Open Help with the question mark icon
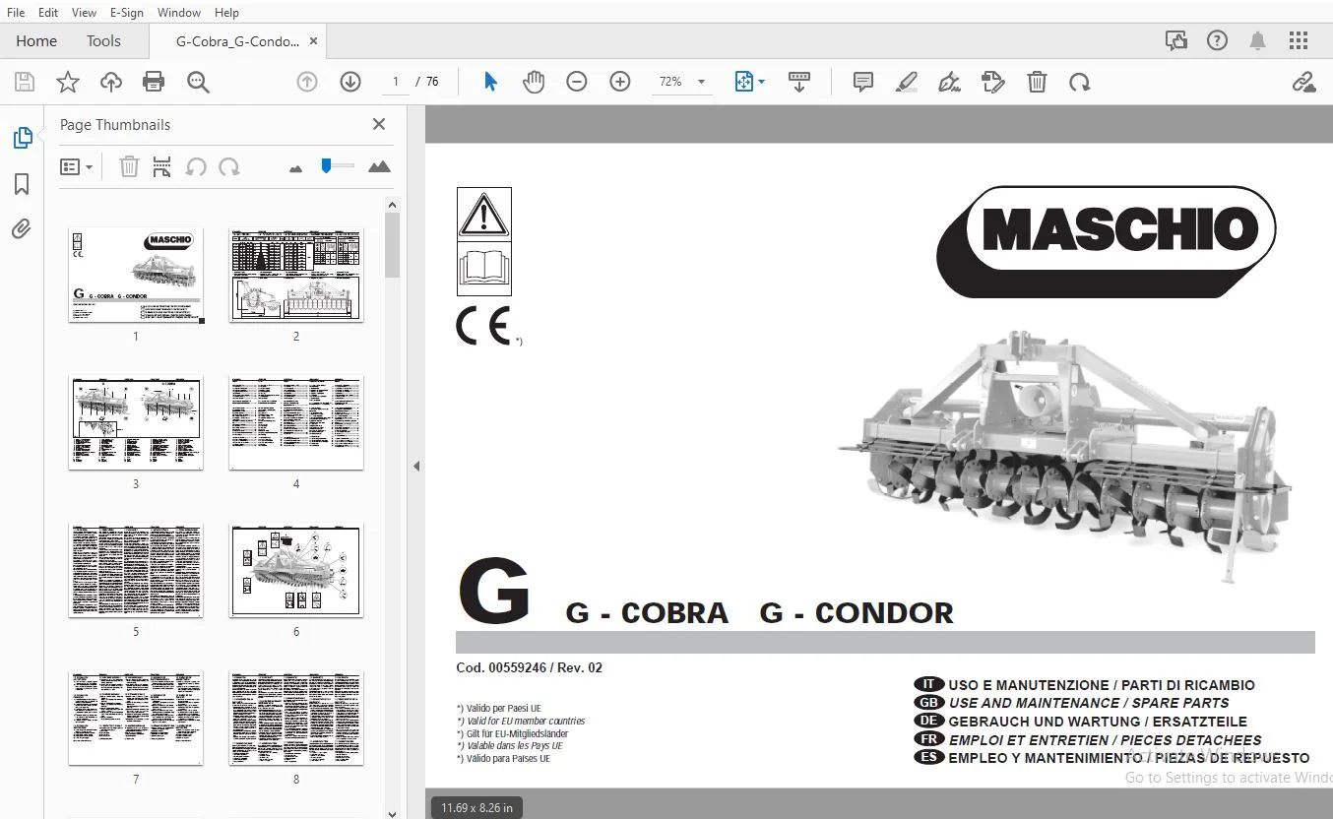Screen dimensions: 1333x819 click(x=1218, y=41)
